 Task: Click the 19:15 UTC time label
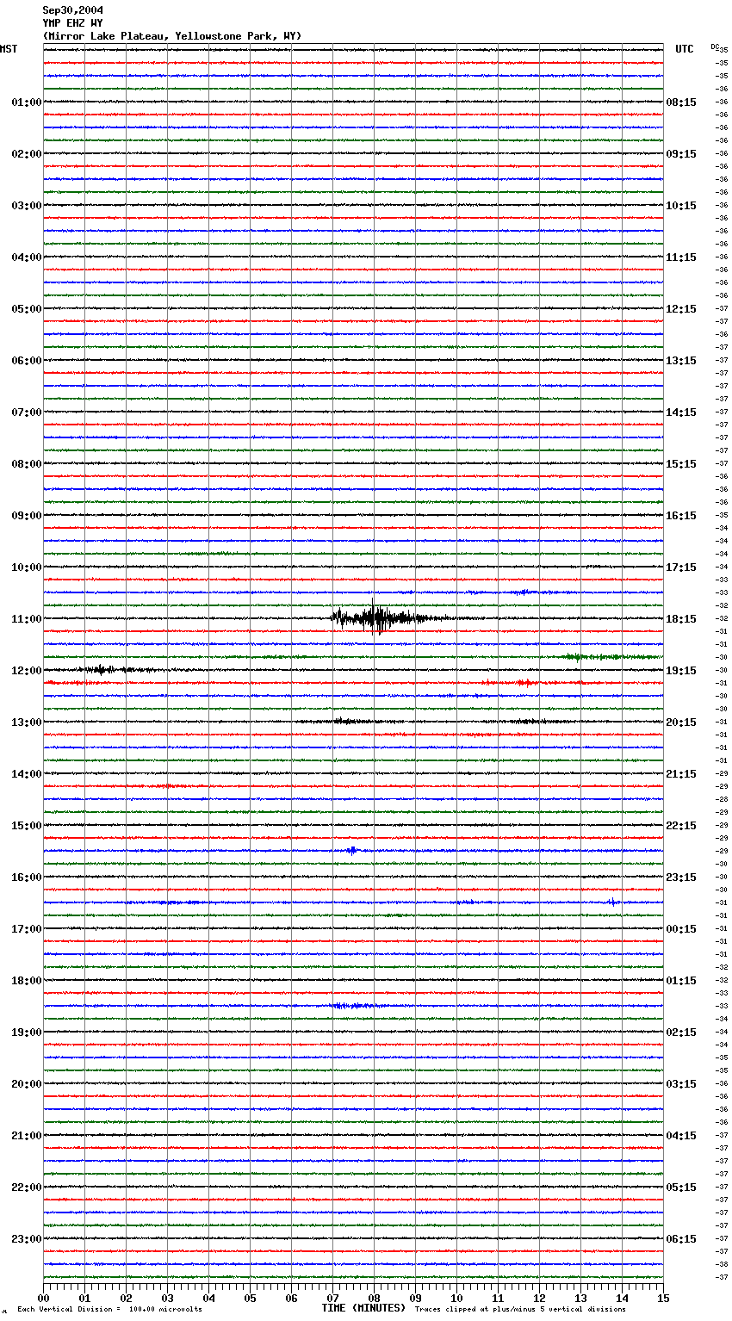(681, 671)
